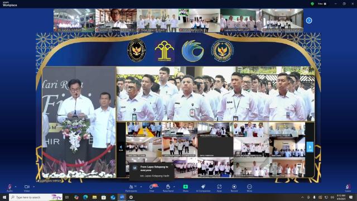Open Outlook from the taskbar
357x201 pixels.
point(113,197)
